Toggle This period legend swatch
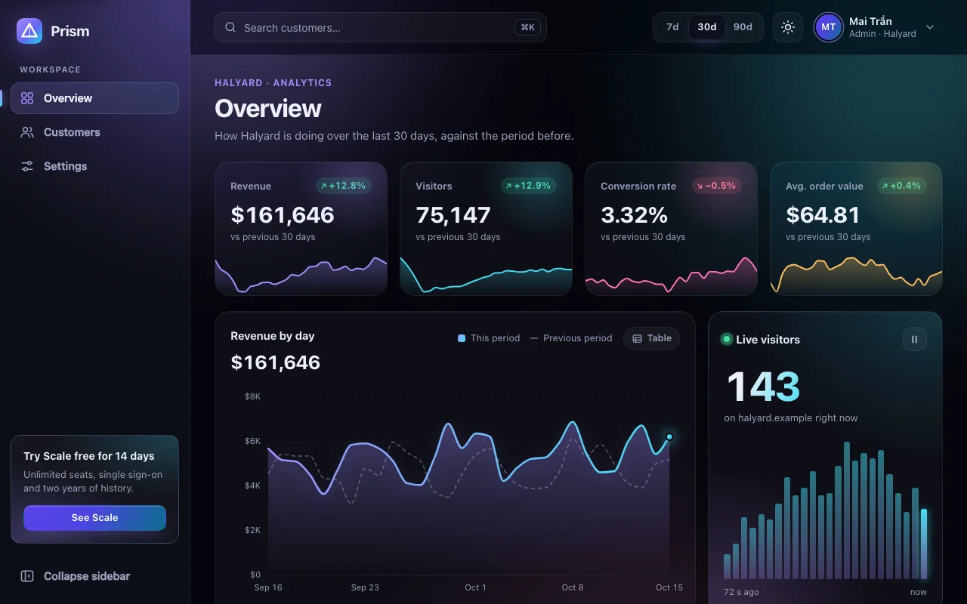The image size is (967, 604). 462,338
